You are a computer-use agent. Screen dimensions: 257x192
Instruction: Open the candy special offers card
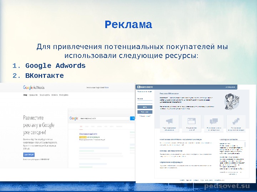click(x=236, y=123)
